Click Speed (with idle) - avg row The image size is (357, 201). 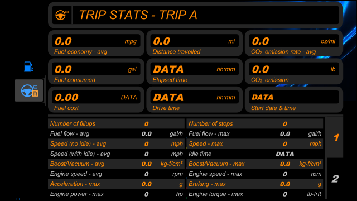[117, 154]
